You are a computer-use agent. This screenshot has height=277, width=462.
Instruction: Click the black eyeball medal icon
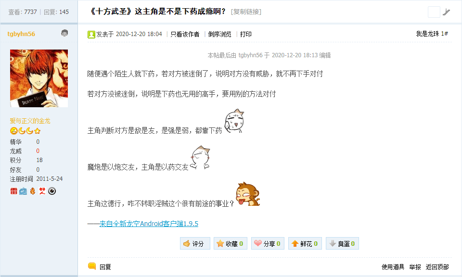point(52,191)
